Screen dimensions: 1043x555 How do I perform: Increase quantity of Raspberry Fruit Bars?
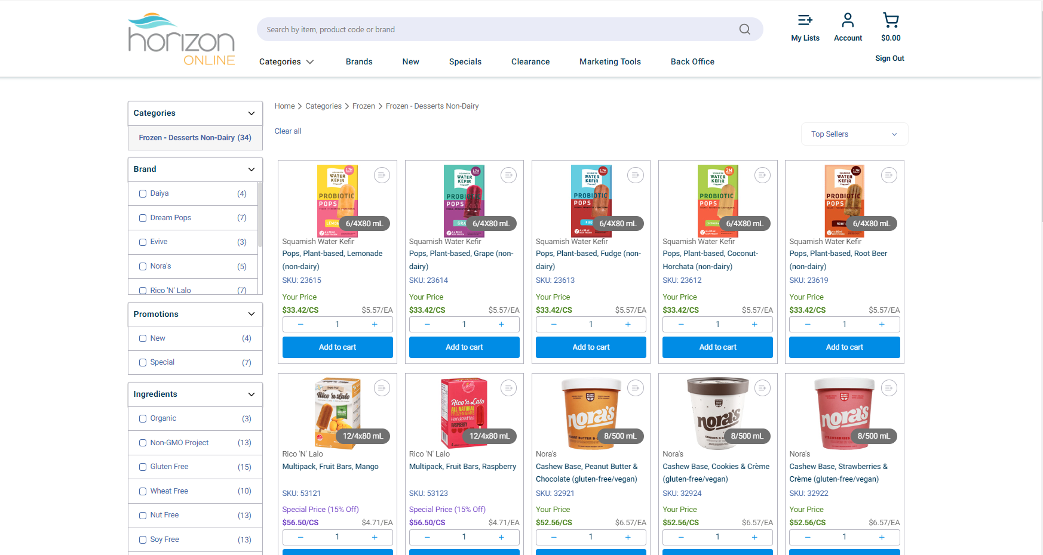[x=501, y=537]
